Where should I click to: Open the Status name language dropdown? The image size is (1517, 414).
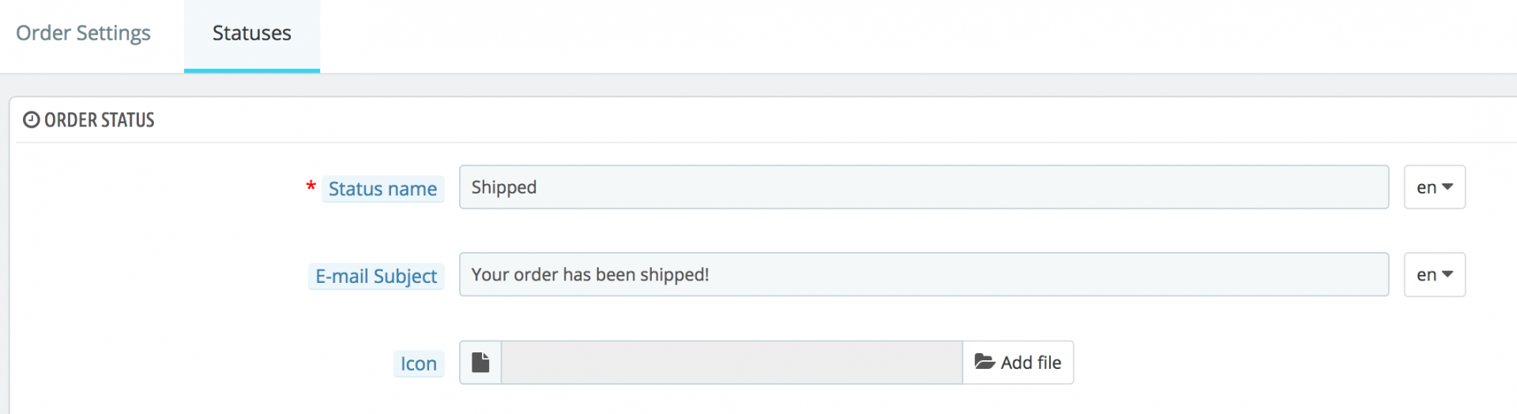click(x=1435, y=187)
